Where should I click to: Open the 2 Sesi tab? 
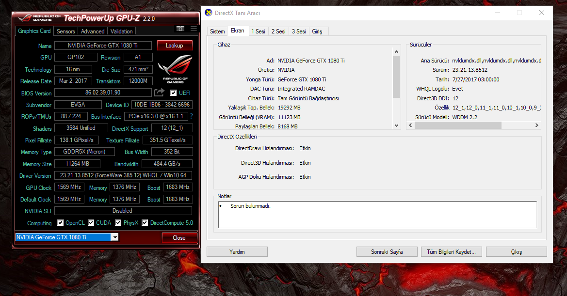(x=278, y=31)
